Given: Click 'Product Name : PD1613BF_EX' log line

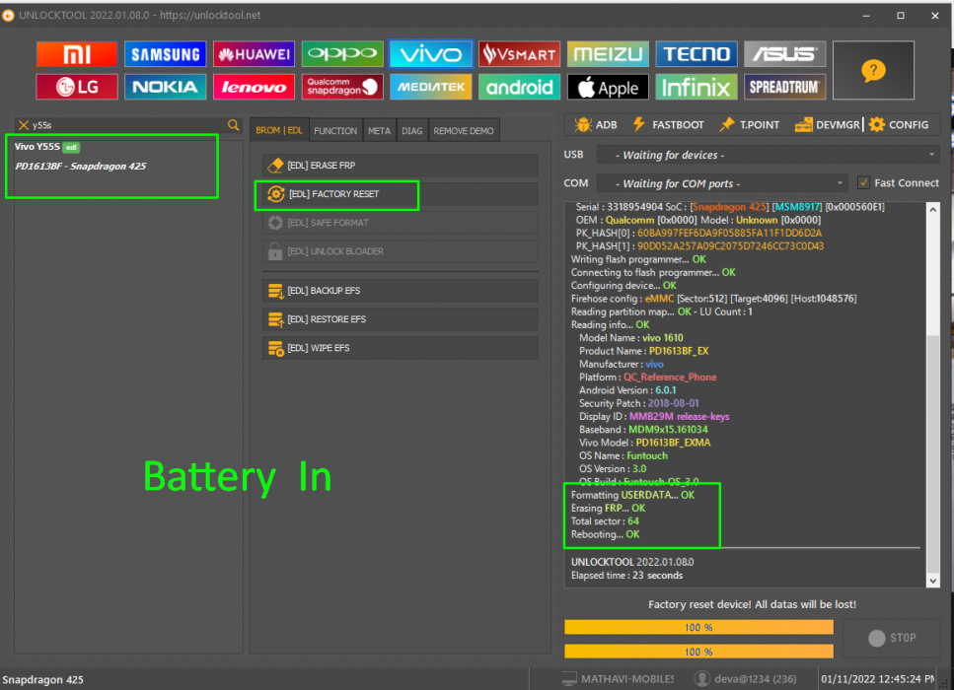Looking at the screenshot, I should point(643,351).
